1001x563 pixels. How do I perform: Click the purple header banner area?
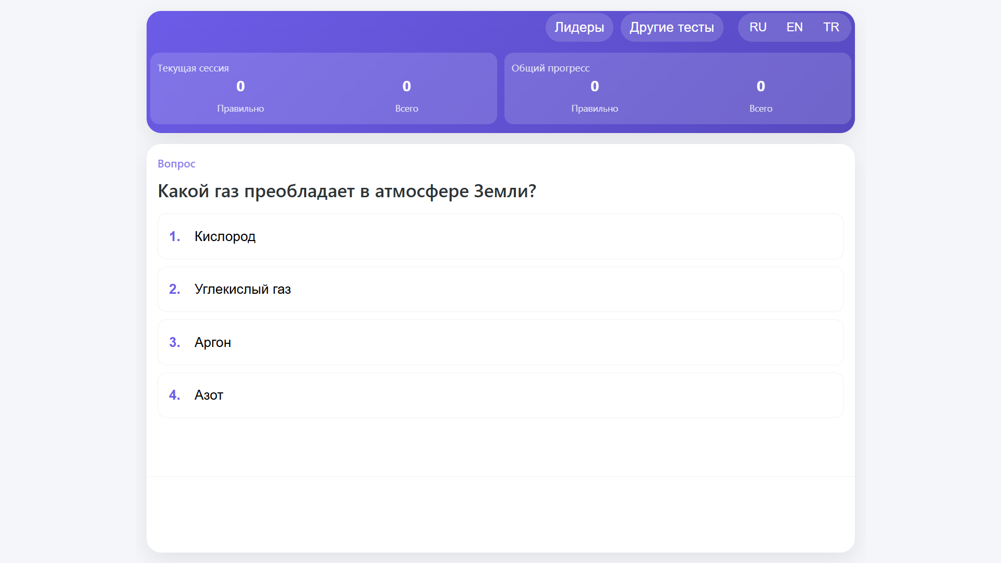coord(365,27)
